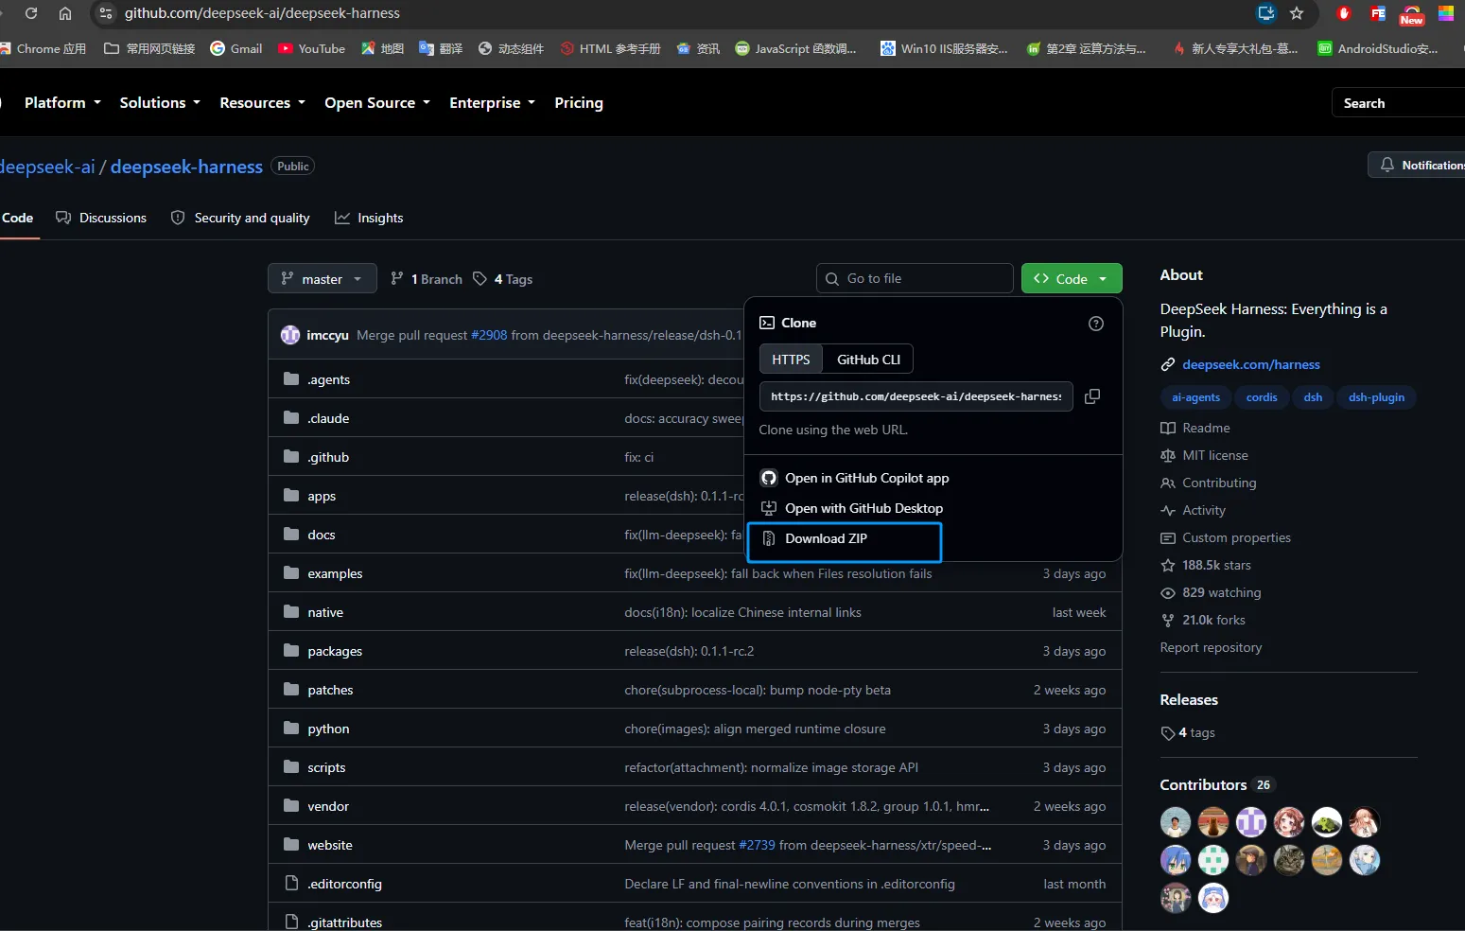Open the scripts folder name

[326, 767]
